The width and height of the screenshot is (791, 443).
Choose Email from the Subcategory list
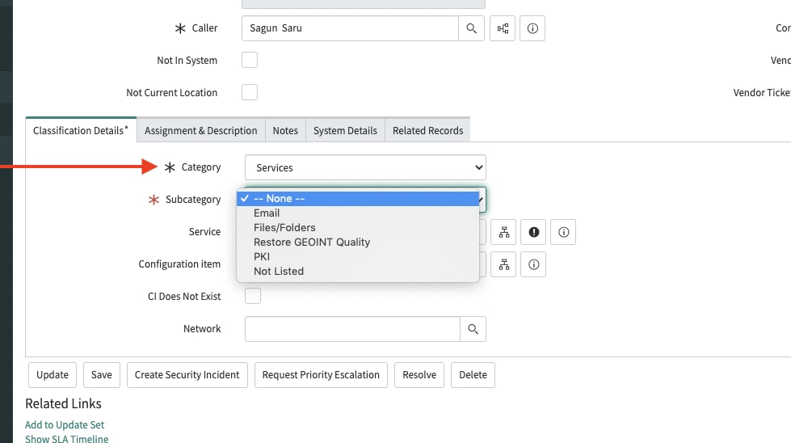(x=267, y=213)
